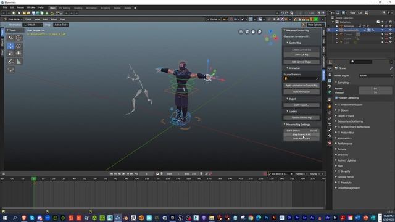The image size is (395, 222).
Task: Switch to the Animation workspace tab
Action: (x=91, y=8)
